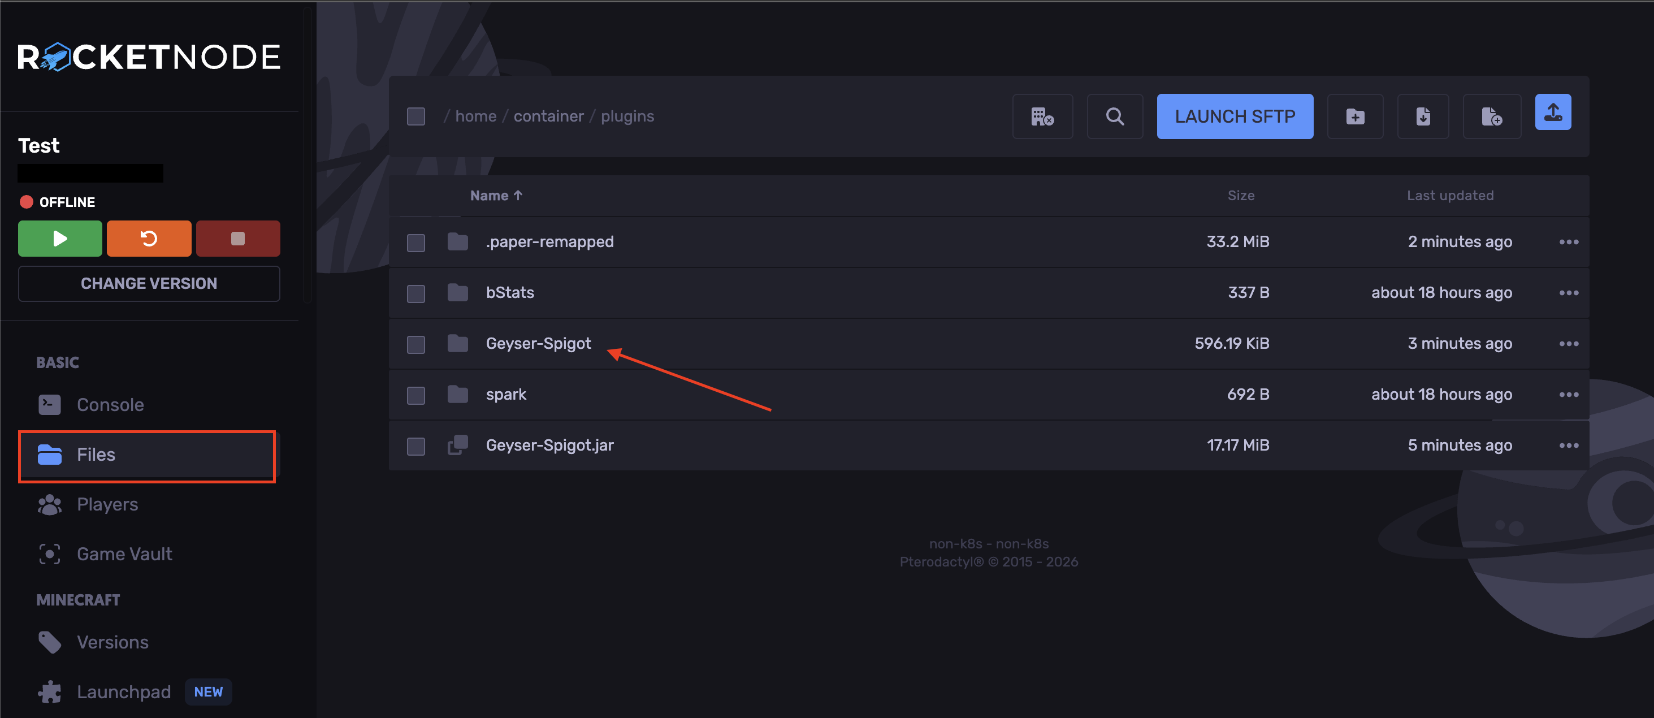Click the LAUNCH SFTP button
Viewport: 1654px width, 718px height.
[x=1234, y=116]
